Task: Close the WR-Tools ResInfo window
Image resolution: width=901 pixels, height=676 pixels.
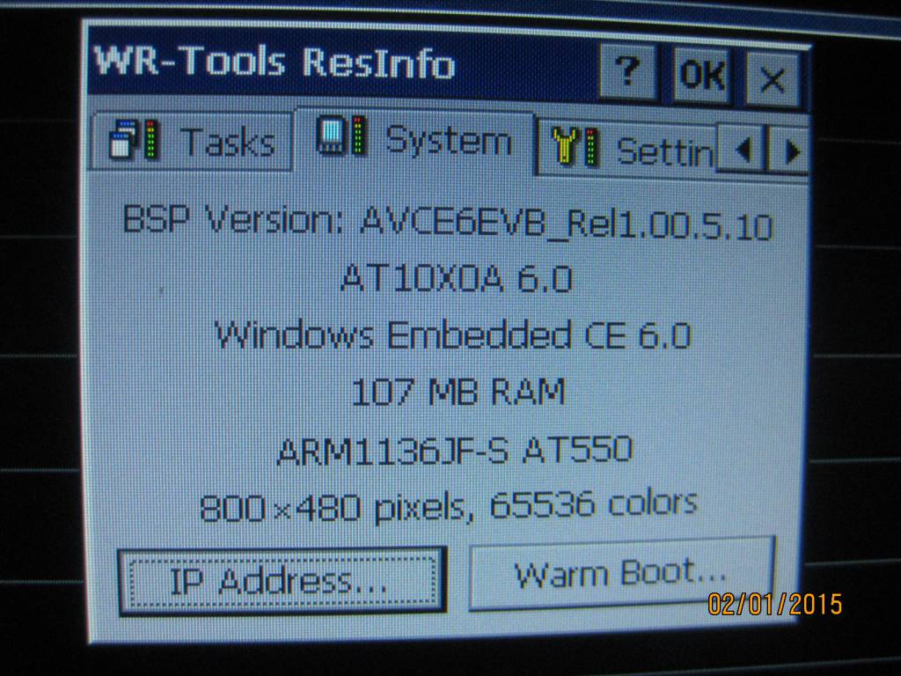Action: click(x=773, y=79)
